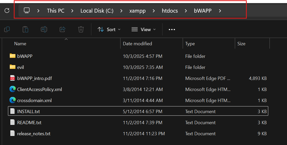Viewport: 287px width, 145px height.
Task: Sort by Date modified column header
Action: (x=137, y=44)
